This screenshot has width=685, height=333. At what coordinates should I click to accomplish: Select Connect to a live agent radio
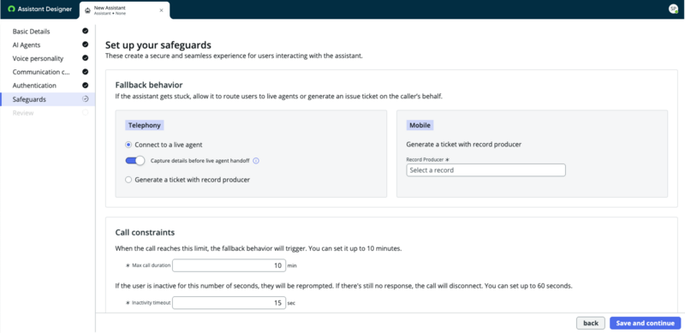coord(128,145)
